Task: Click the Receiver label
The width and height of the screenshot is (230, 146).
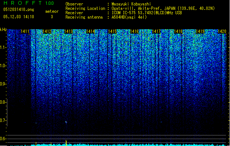Action: click(x=74, y=13)
